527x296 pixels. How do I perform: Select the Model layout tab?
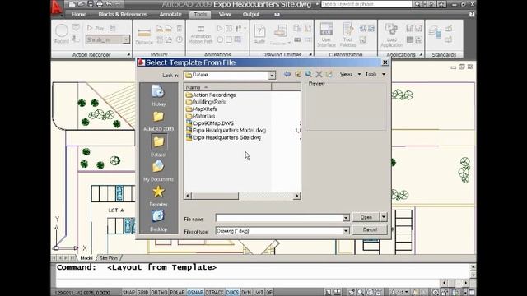click(86, 258)
